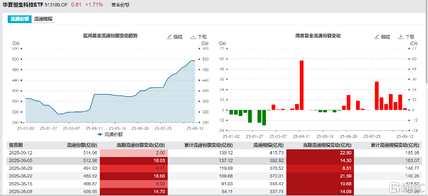Click the 494.93 share value cell
The image size is (428, 196).
(x=91, y=168)
